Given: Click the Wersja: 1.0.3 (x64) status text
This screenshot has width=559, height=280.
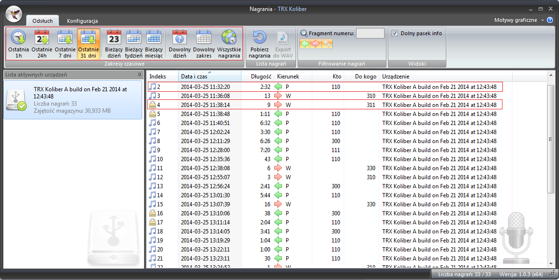Looking at the screenshot, I should [521, 274].
